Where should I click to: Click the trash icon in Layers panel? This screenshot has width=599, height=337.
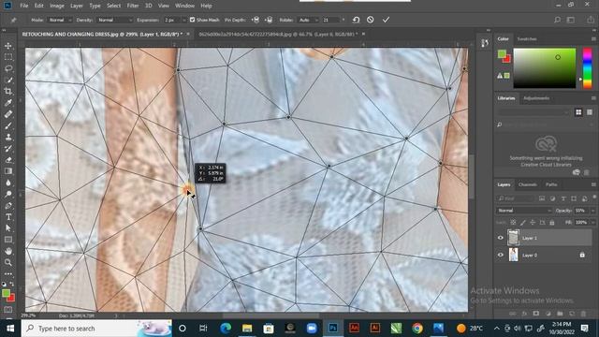pos(583,314)
